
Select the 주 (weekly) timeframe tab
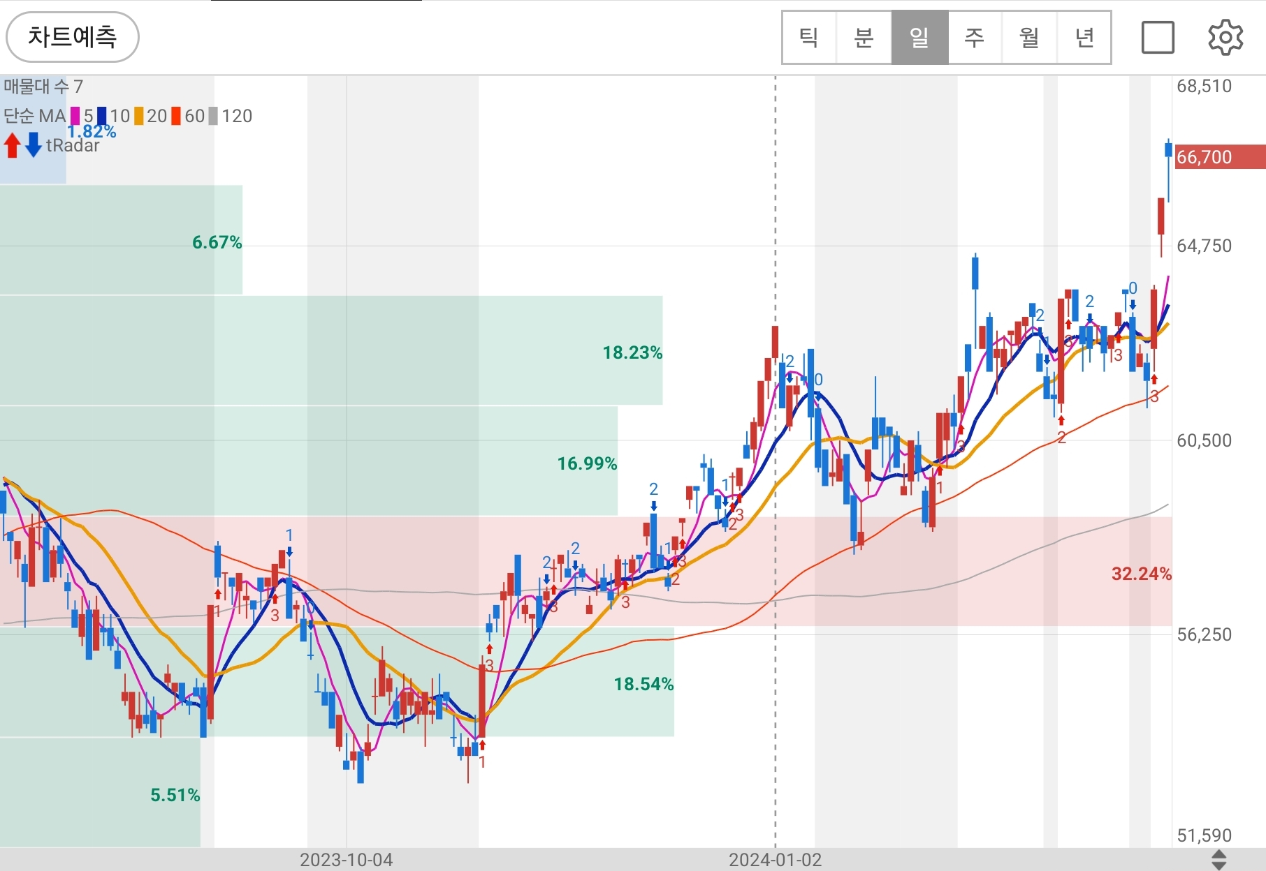pyautogui.click(x=974, y=37)
